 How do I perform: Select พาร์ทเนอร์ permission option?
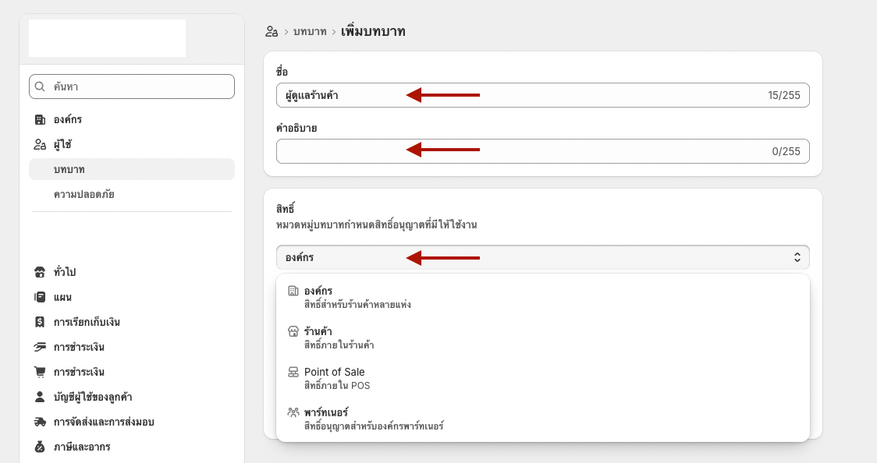(542, 419)
